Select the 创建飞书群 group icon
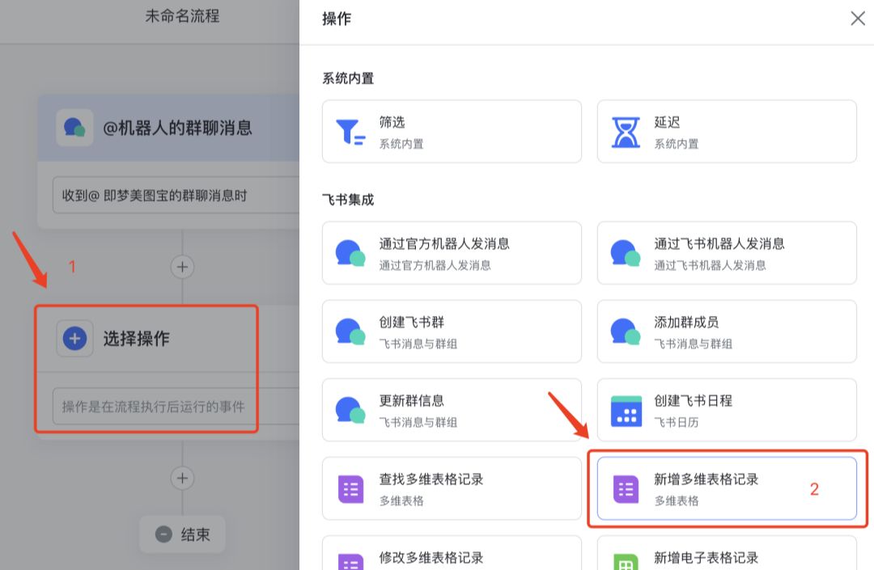The width and height of the screenshot is (874, 570). (350, 331)
